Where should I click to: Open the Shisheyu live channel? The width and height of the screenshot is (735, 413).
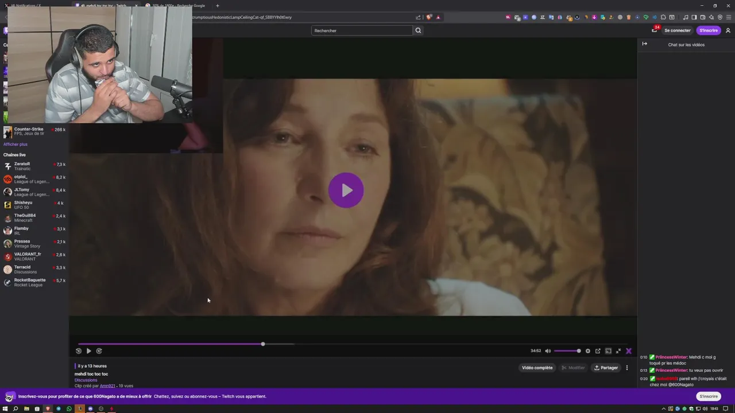pyautogui.click(x=34, y=205)
